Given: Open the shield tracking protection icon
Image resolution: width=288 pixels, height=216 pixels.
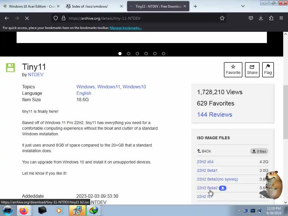Looking at the screenshot, I should 56,18.
